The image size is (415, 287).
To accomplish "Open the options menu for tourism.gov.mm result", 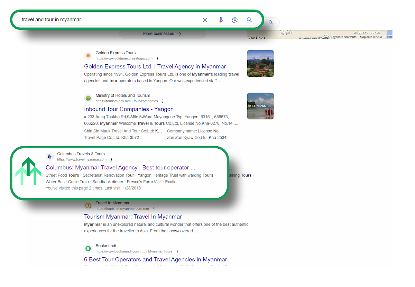I will tap(163, 101).
